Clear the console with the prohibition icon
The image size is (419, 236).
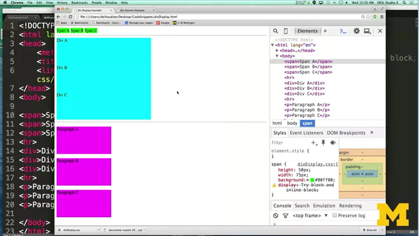click(276, 215)
